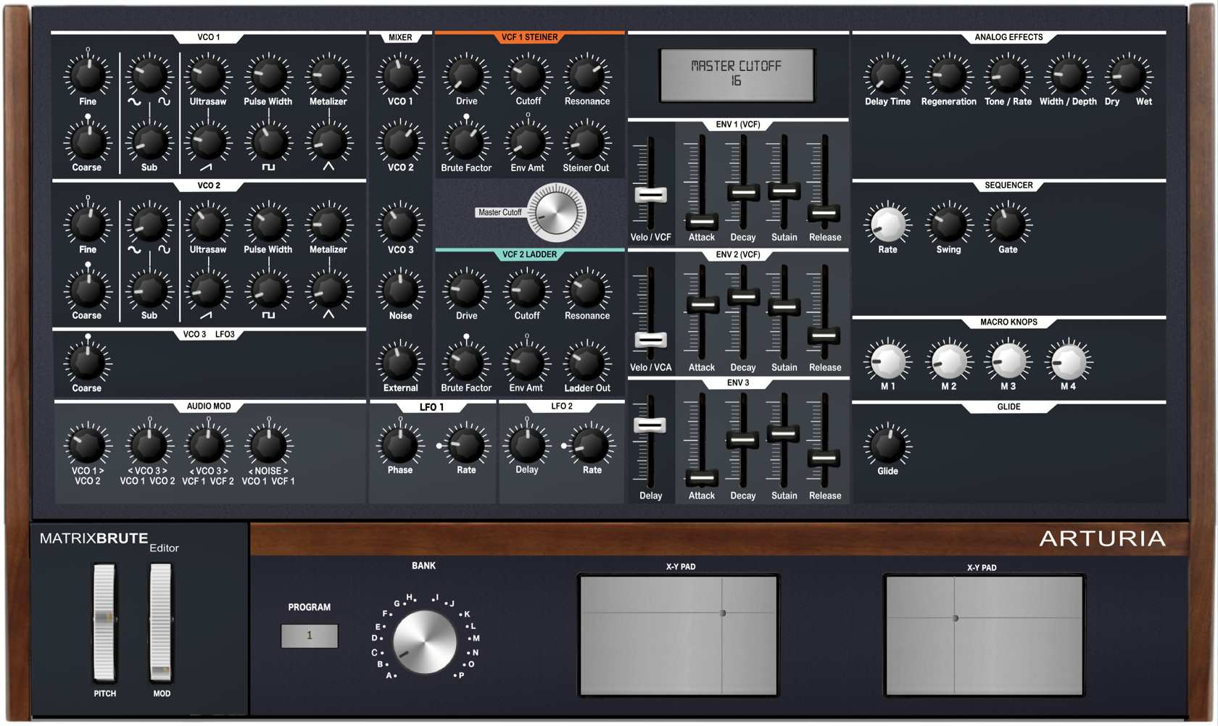The image size is (1218, 726).
Task: Click the LFO 1 Phase knob
Action: [400, 444]
